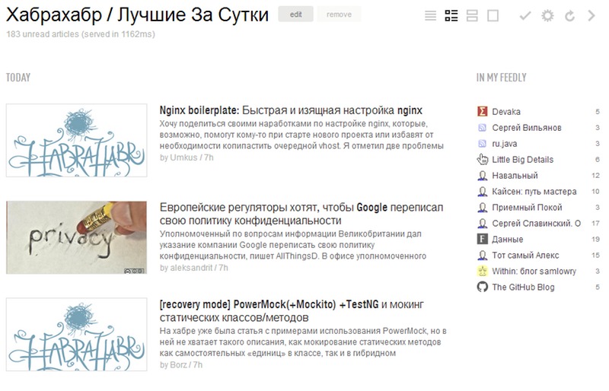
Task: Open the Данные feed
Action: coord(508,239)
